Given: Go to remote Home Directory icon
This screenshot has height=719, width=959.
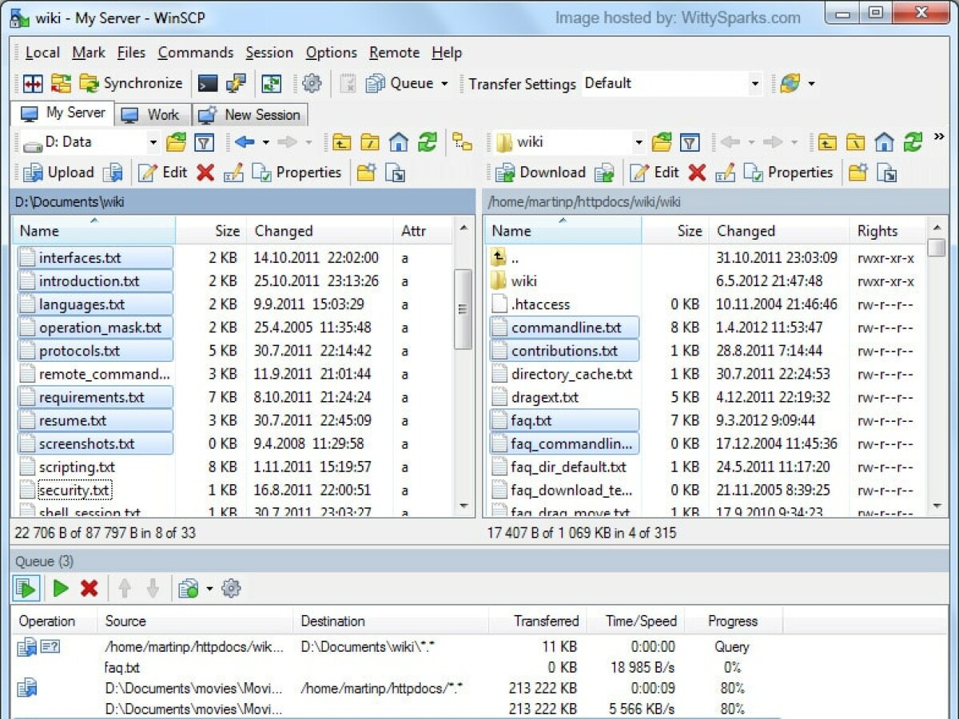Looking at the screenshot, I should pos(884,142).
